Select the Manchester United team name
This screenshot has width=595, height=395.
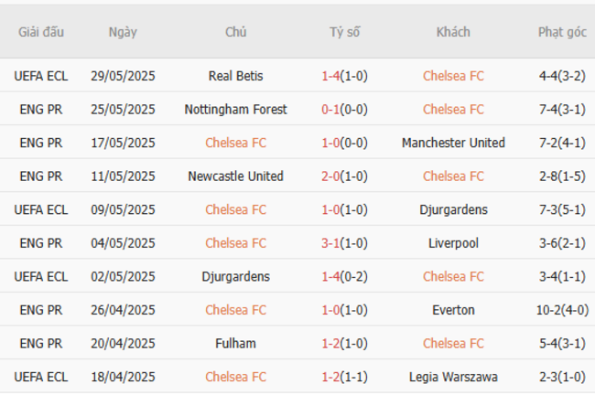pos(453,143)
